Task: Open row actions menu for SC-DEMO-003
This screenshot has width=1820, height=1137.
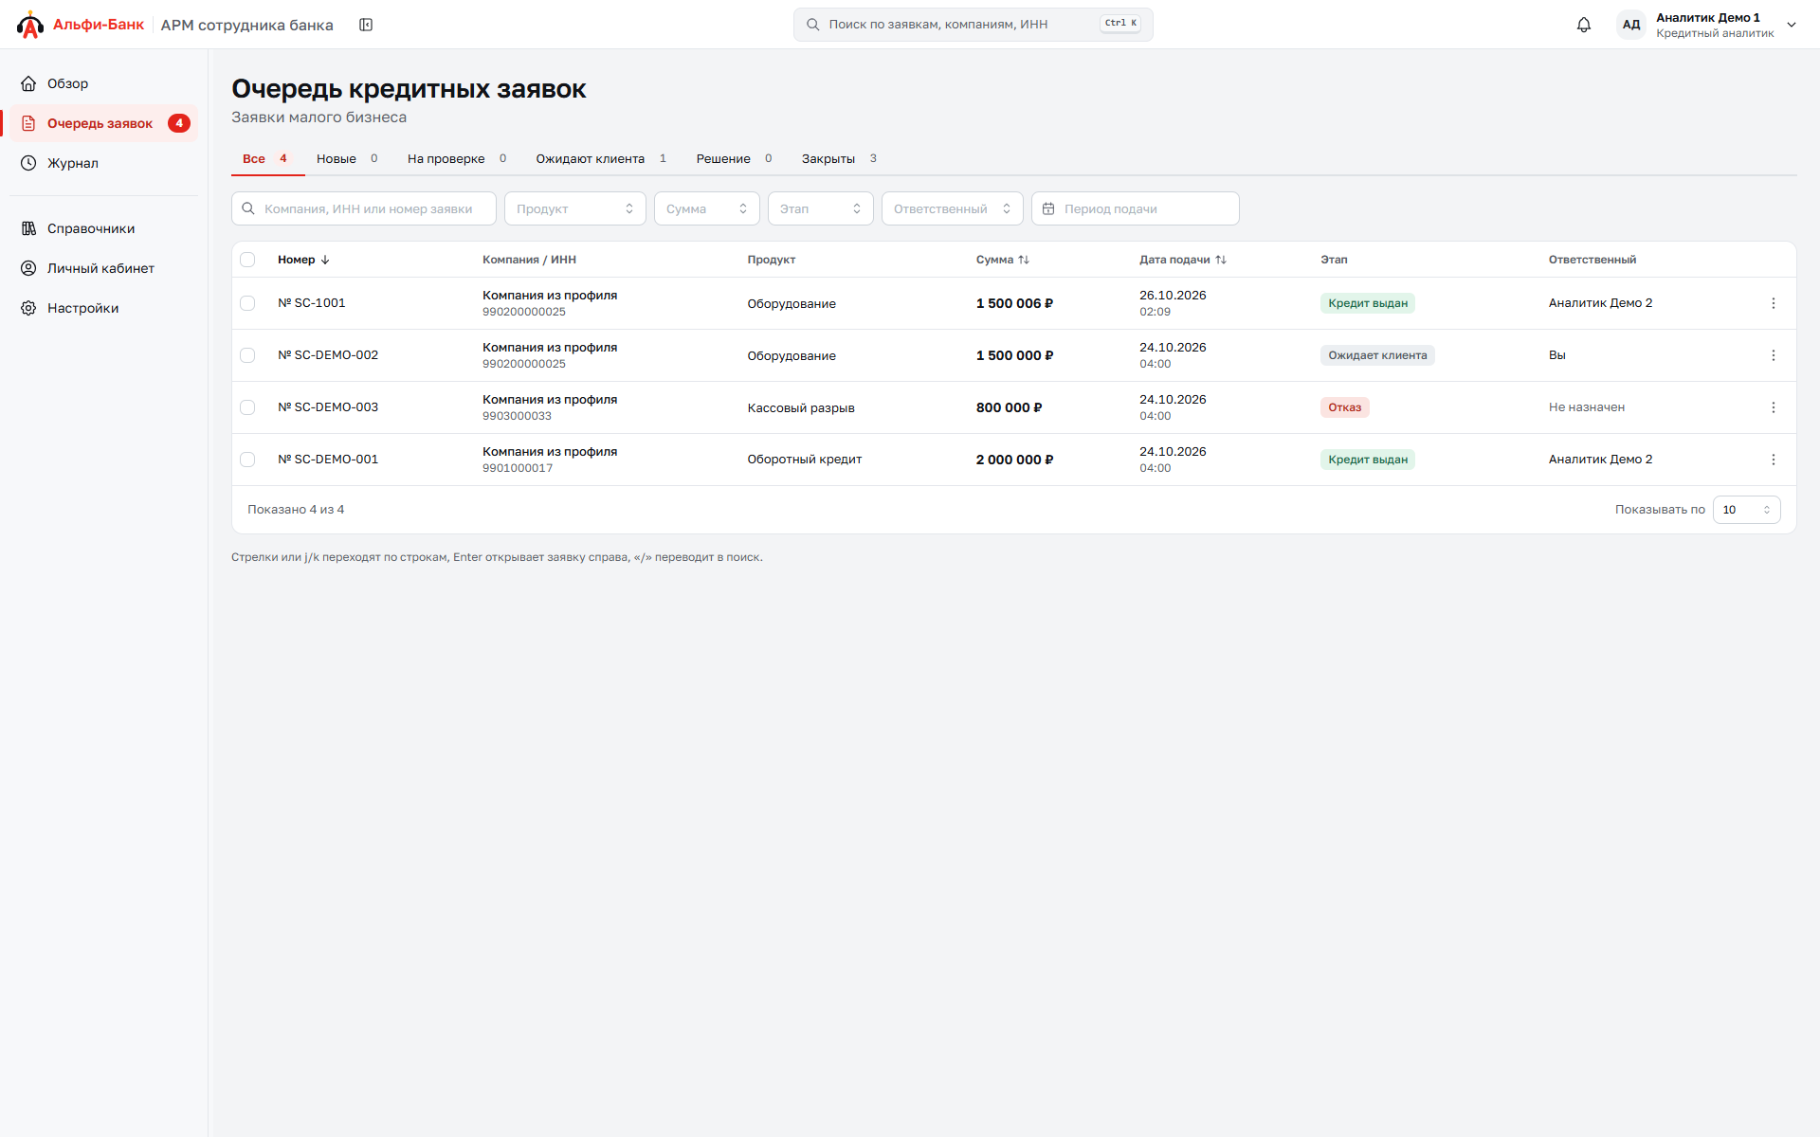Action: click(1773, 407)
